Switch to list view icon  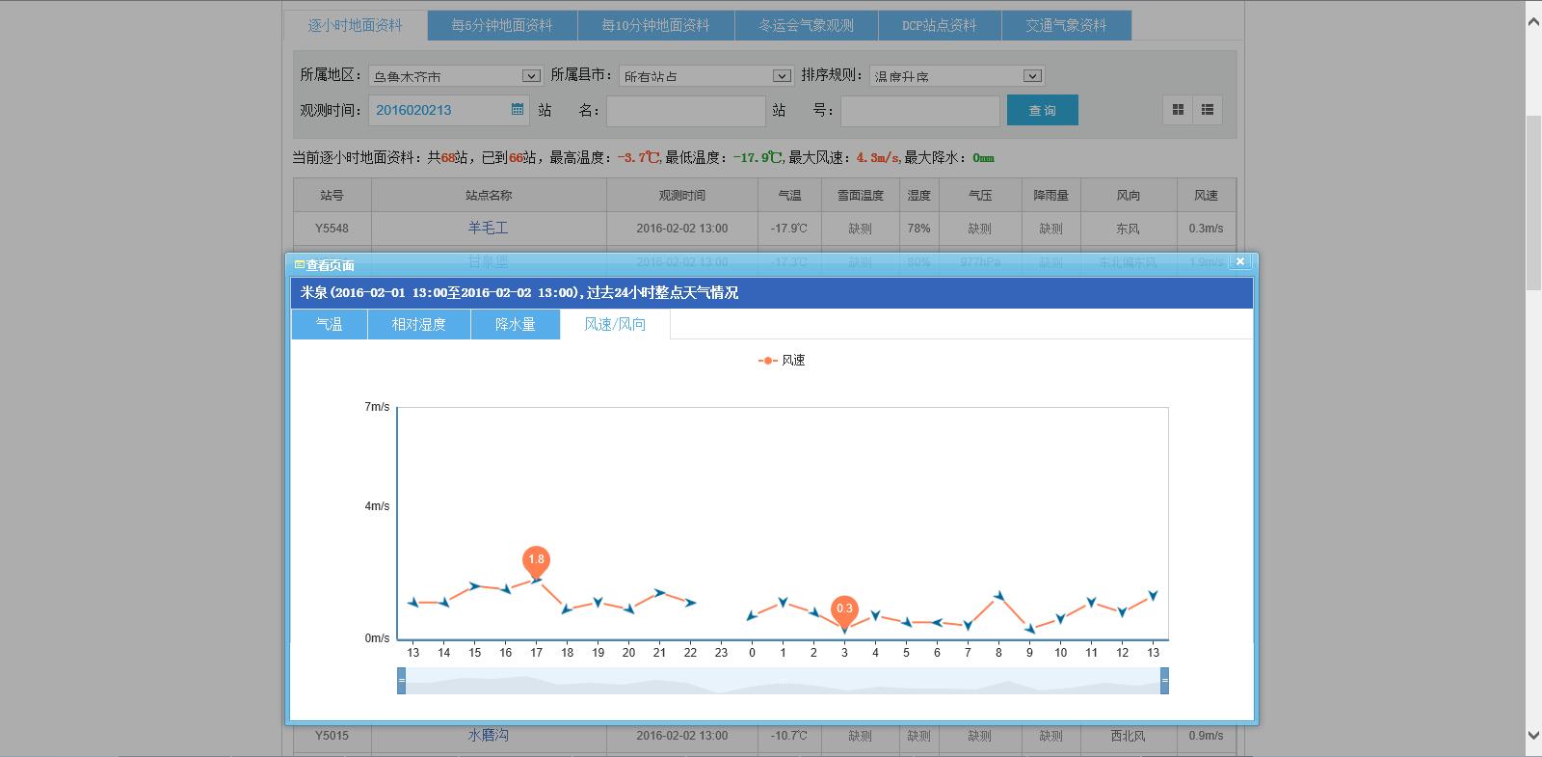1208,110
